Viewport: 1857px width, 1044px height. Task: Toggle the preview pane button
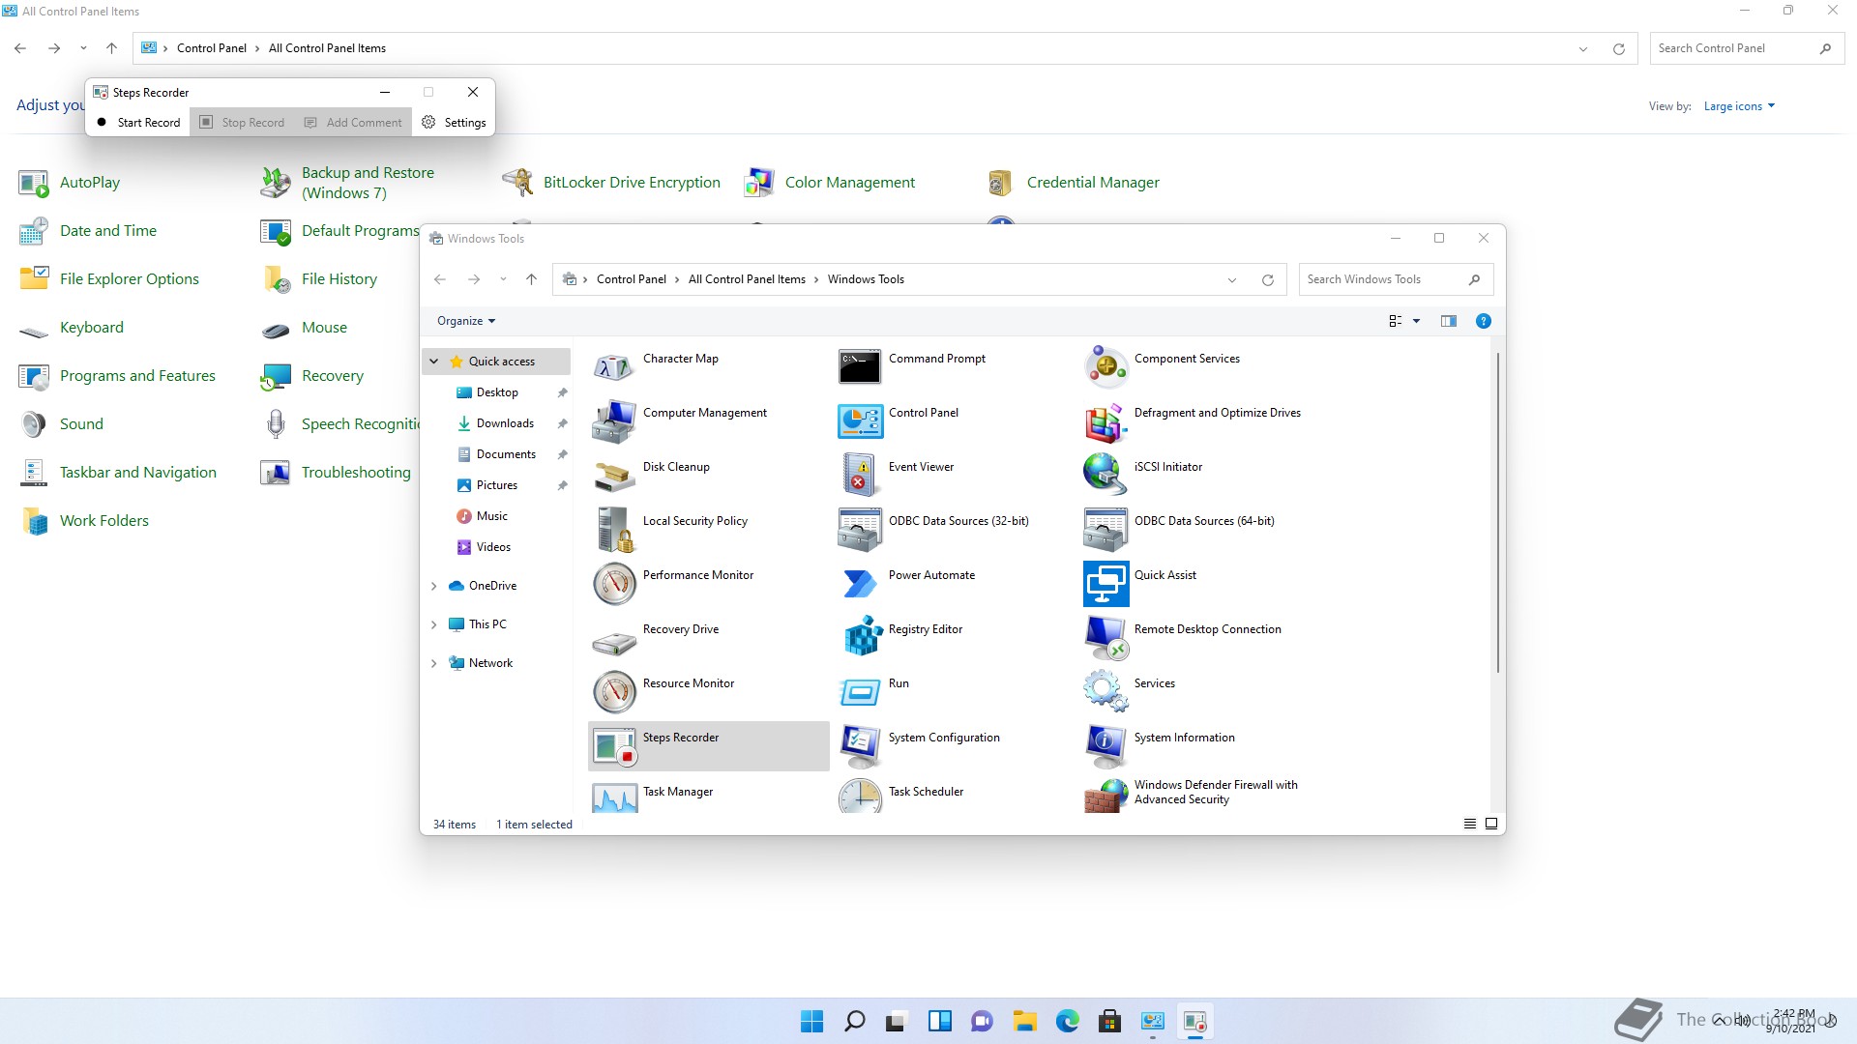pyautogui.click(x=1448, y=321)
